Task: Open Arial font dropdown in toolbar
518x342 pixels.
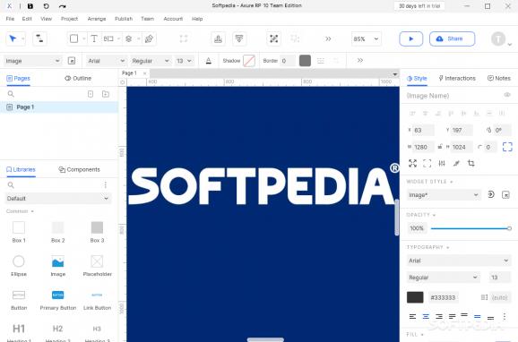Action: pyautogui.click(x=106, y=61)
